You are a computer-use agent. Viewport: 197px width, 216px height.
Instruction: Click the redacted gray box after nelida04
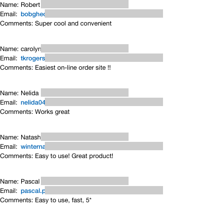(x=104, y=102)
